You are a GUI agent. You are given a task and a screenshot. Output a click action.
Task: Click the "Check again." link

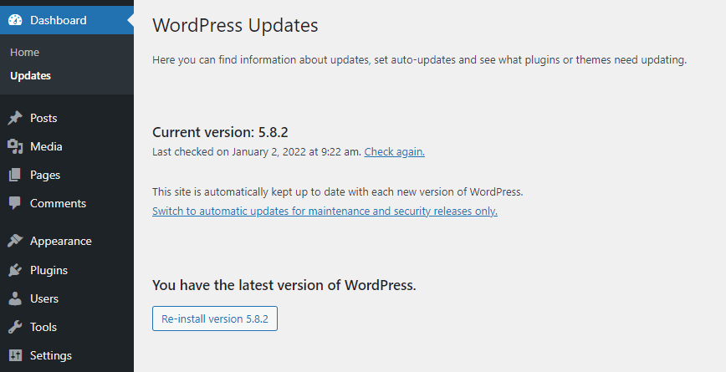point(394,152)
